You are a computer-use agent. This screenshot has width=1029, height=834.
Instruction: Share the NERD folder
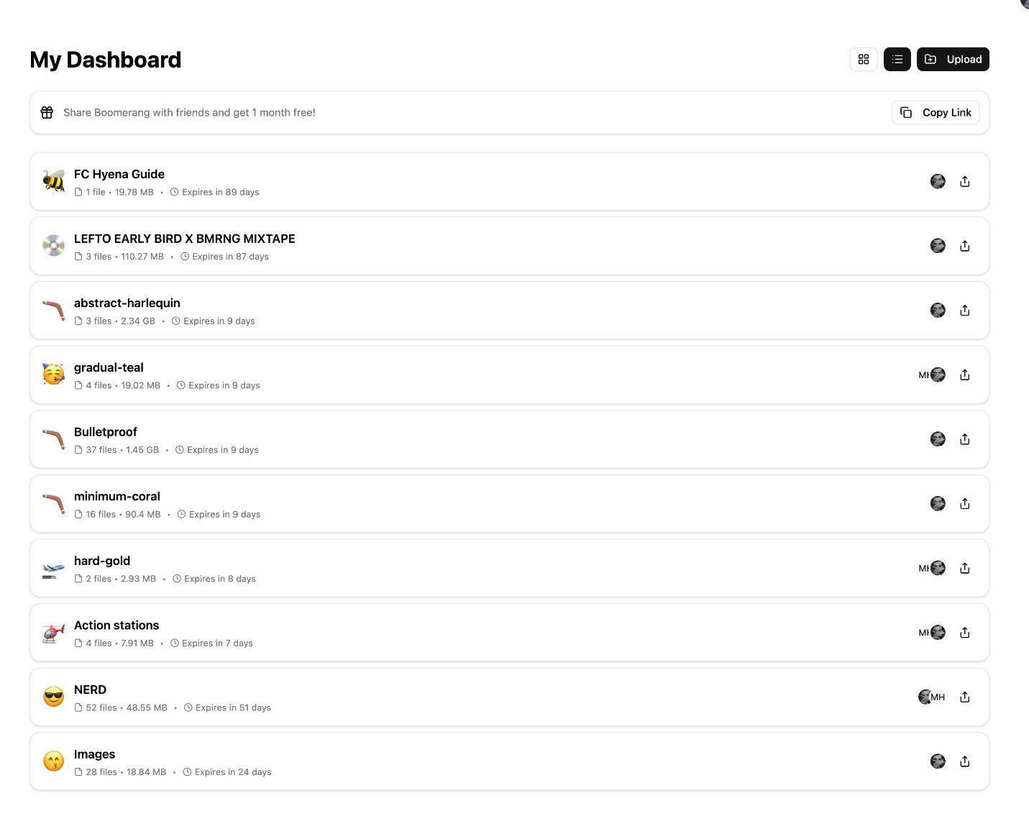(x=964, y=697)
